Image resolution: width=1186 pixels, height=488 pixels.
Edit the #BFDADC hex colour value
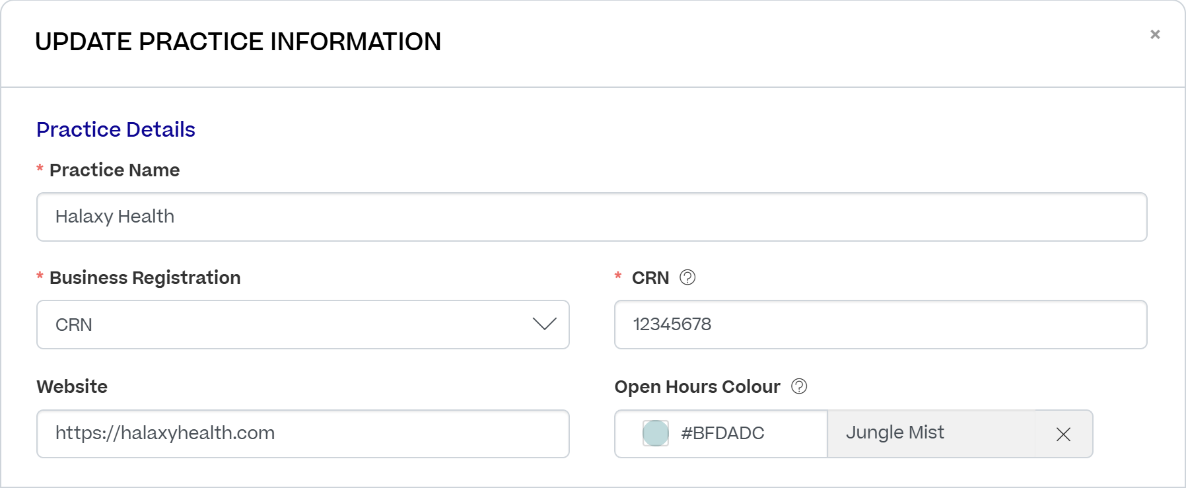[x=722, y=433]
